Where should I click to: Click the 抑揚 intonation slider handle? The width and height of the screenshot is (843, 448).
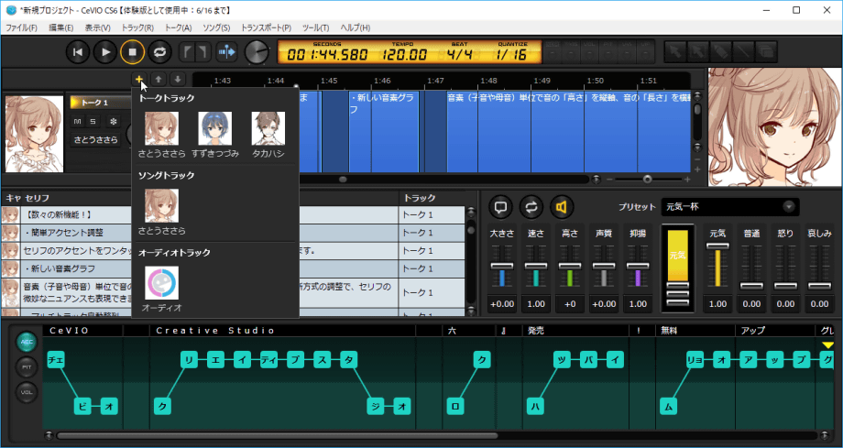pyautogui.click(x=638, y=266)
